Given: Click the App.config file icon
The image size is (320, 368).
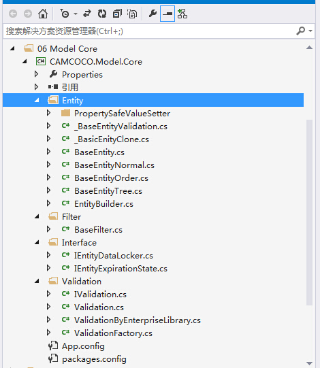Looking at the screenshot, I should coord(53,346).
